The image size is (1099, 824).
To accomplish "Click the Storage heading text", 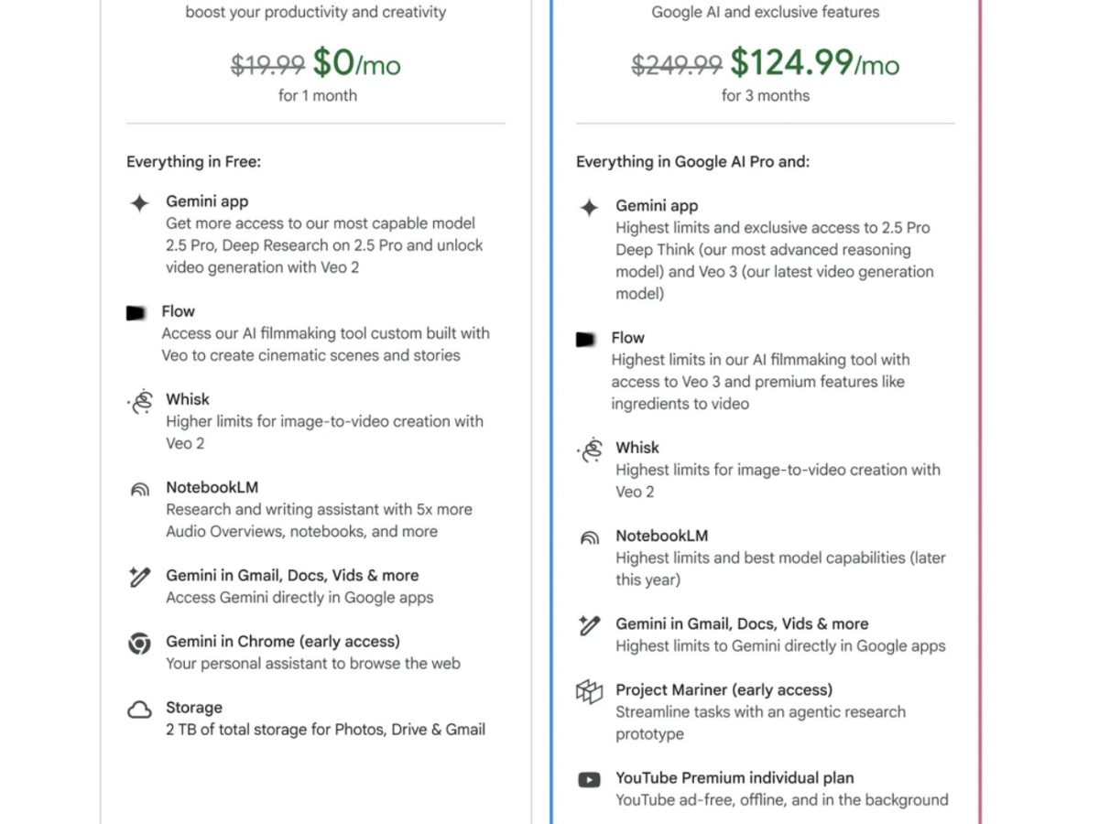I will [193, 708].
